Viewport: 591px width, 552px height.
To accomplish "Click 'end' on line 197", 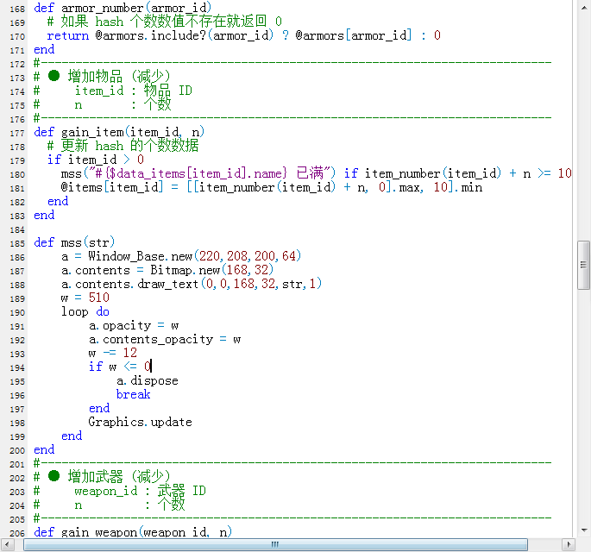I will [99, 409].
